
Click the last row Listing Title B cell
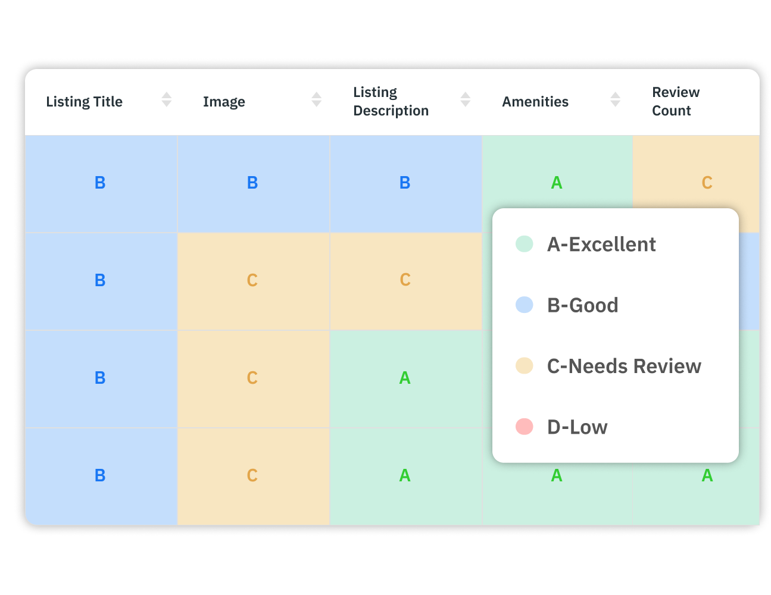click(x=101, y=477)
